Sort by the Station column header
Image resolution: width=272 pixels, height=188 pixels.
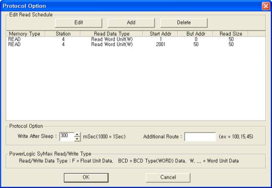(x=63, y=34)
